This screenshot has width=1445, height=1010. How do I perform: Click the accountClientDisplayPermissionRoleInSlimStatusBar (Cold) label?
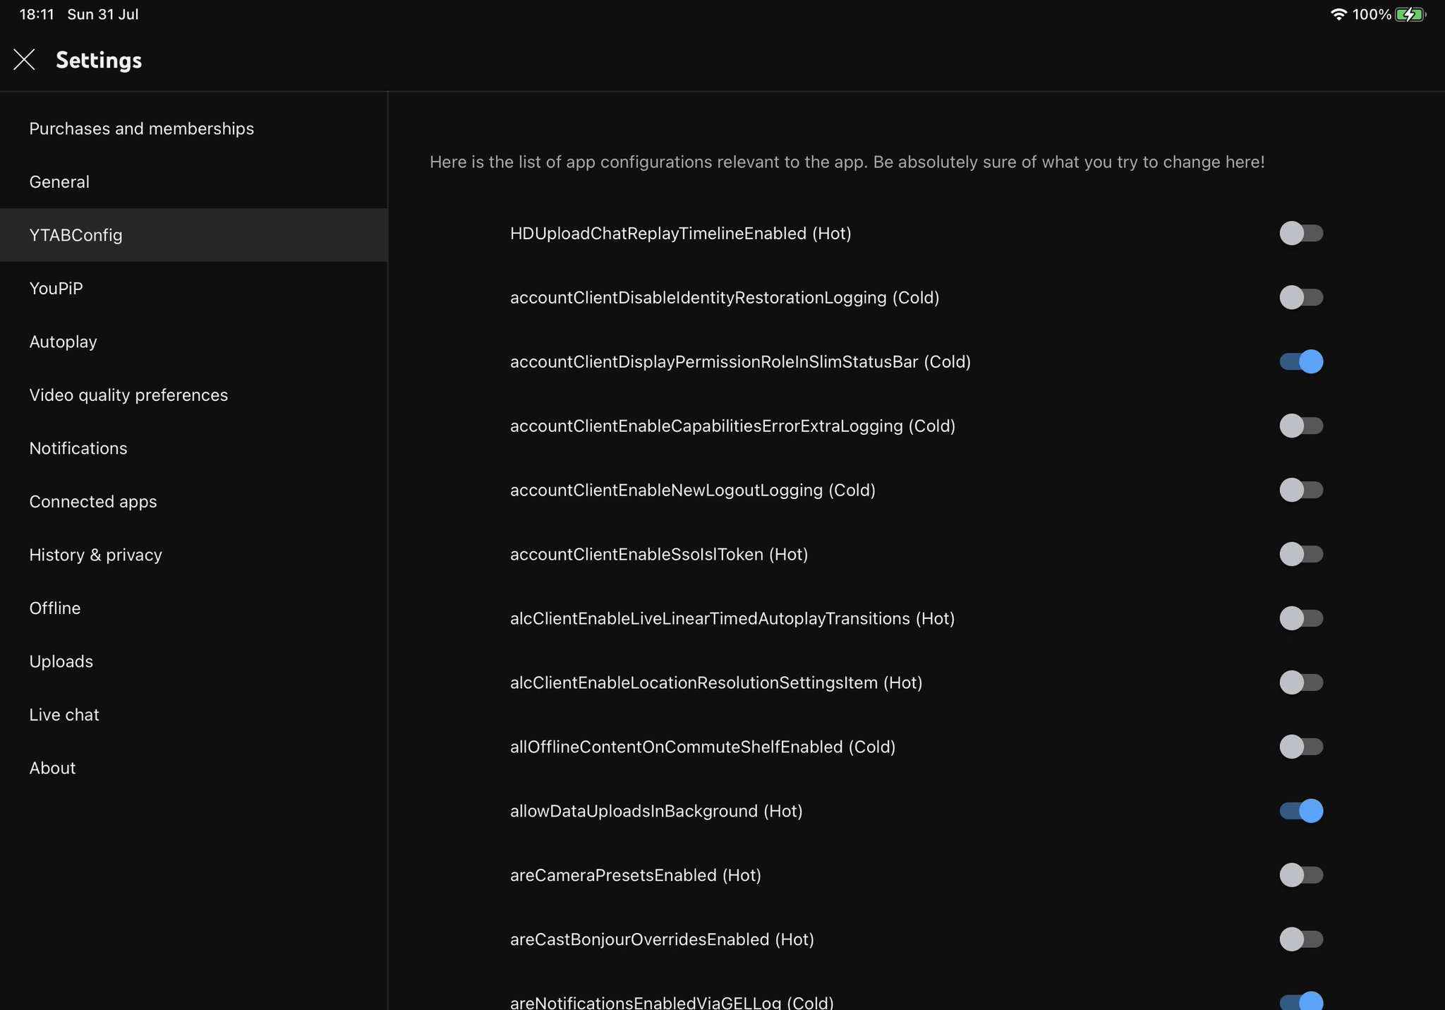point(740,362)
